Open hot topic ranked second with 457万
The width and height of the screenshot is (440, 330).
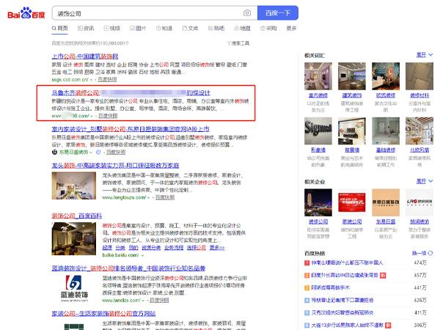coord(345,275)
